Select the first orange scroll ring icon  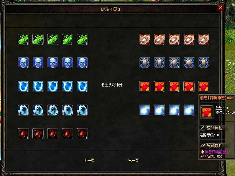(145, 39)
